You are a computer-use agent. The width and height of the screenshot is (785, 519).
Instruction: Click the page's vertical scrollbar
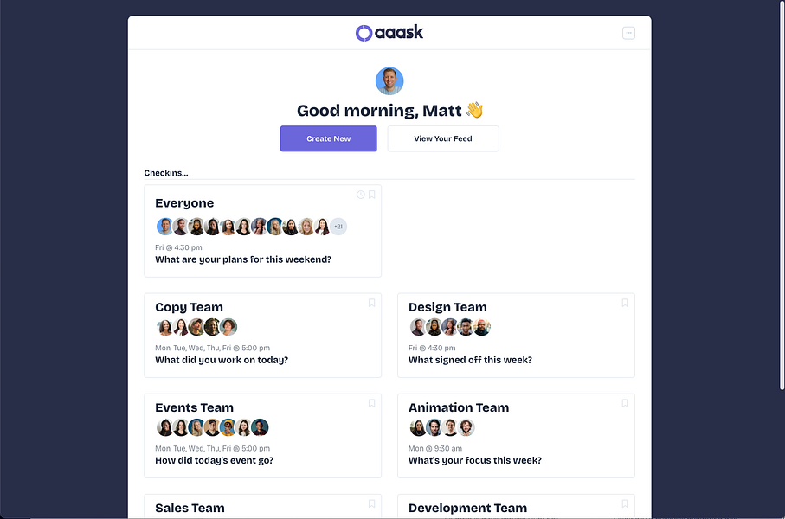click(781, 216)
